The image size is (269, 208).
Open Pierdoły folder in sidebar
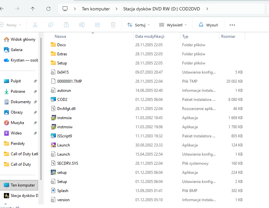pos(14,144)
